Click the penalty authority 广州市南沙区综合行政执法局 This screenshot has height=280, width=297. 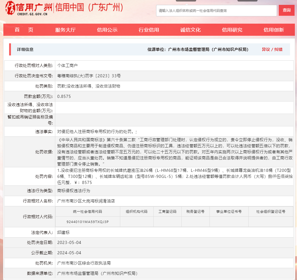point(84,263)
